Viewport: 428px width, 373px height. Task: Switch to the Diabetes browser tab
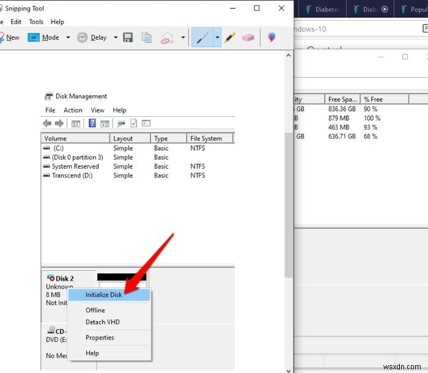click(x=323, y=9)
